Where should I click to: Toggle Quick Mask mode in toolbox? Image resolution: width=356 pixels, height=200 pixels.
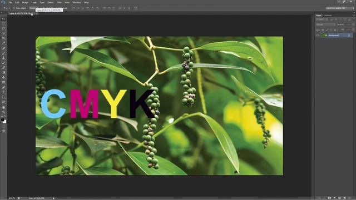3,126
